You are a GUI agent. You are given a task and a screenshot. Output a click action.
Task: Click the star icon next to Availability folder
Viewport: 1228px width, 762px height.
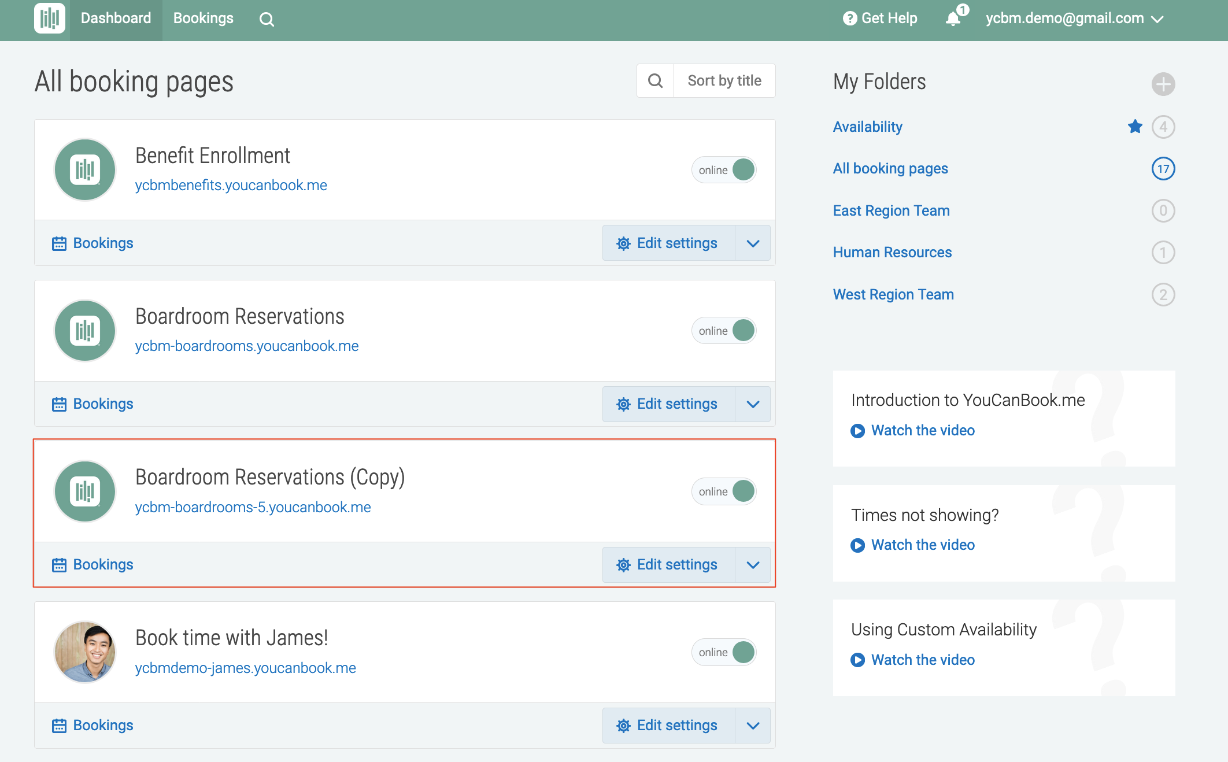pyautogui.click(x=1135, y=127)
